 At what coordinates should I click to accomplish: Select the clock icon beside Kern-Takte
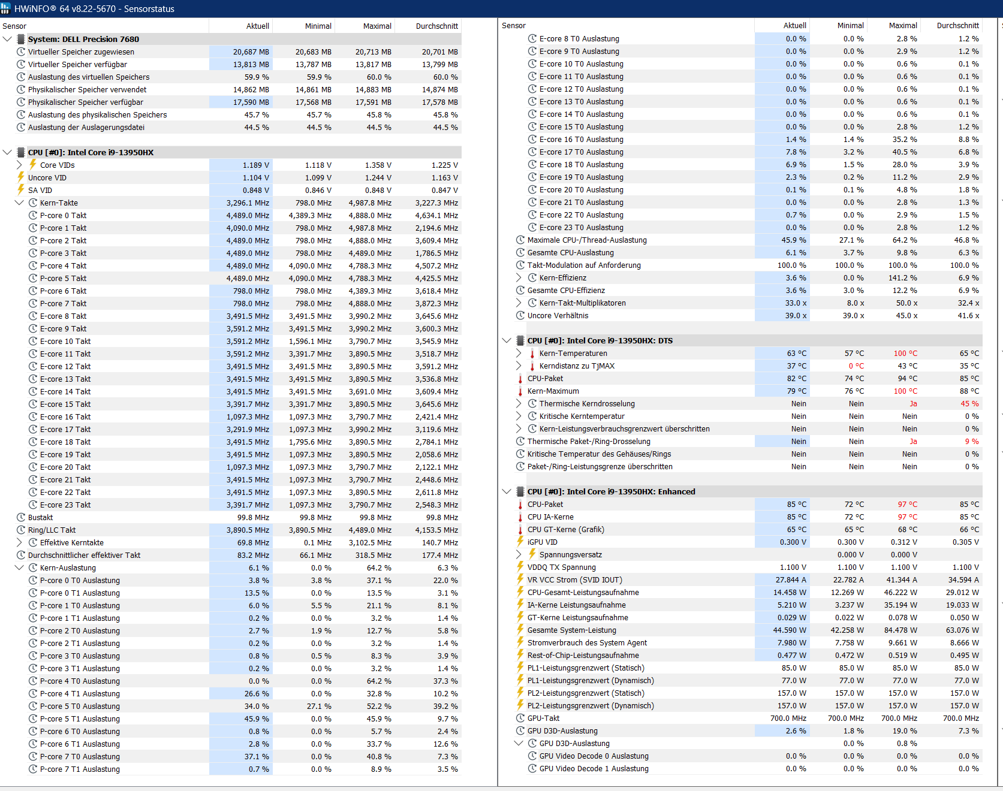pos(33,203)
